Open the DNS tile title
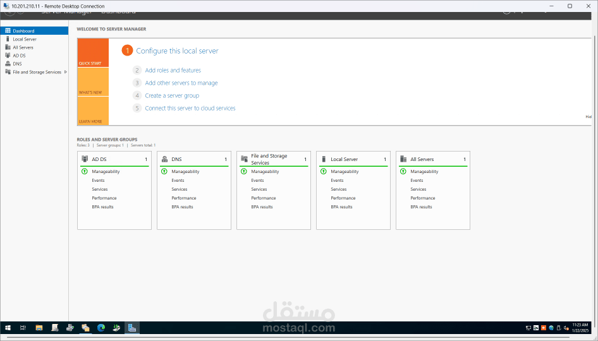Image resolution: width=598 pixels, height=341 pixels. (x=176, y=159)
